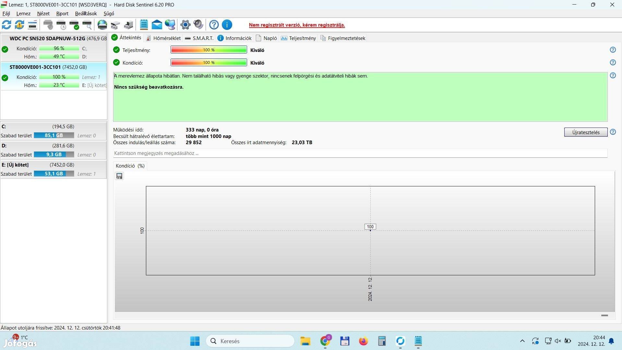Open settings via the gear toolbar icon

click(x=185, y=25)
